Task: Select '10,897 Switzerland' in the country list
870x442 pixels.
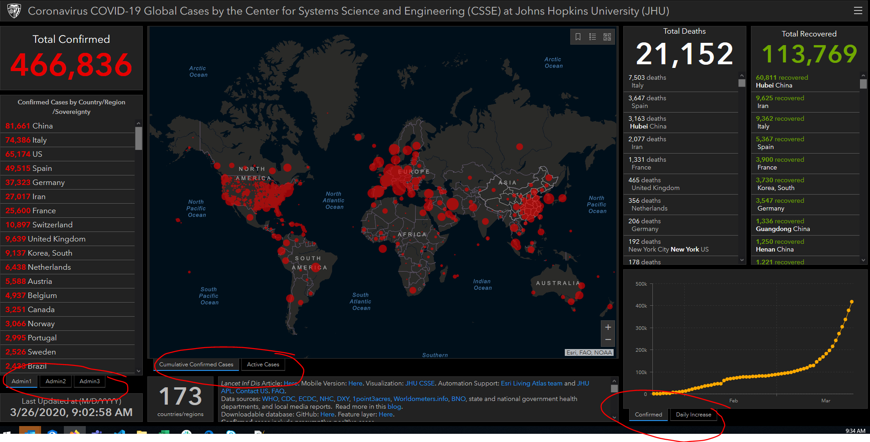Action: tap(68, 225)
